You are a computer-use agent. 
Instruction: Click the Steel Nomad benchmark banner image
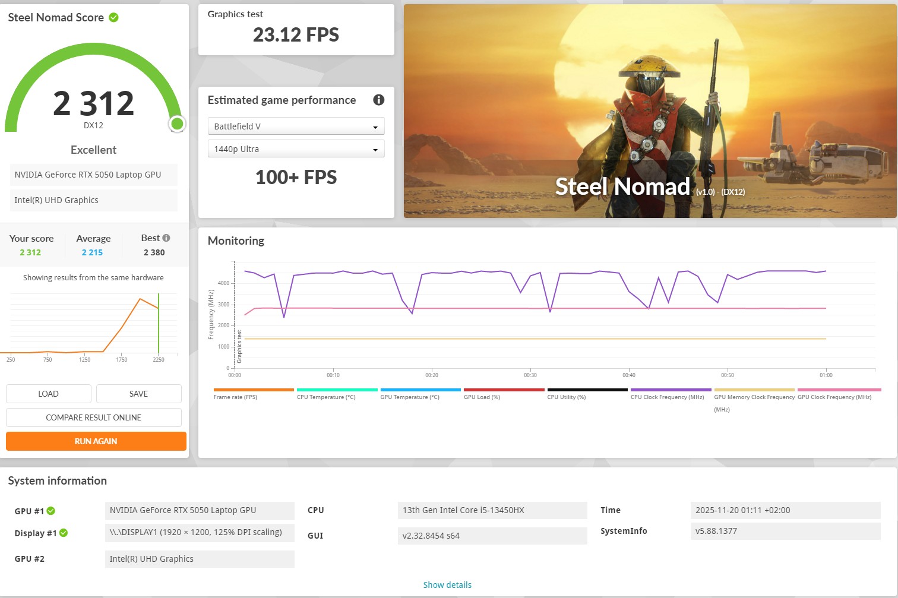pyautogui.click(x=650, y=111)
